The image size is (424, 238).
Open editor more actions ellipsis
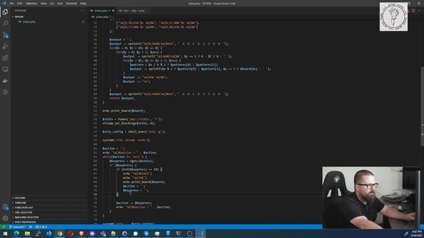pos(419,11)
